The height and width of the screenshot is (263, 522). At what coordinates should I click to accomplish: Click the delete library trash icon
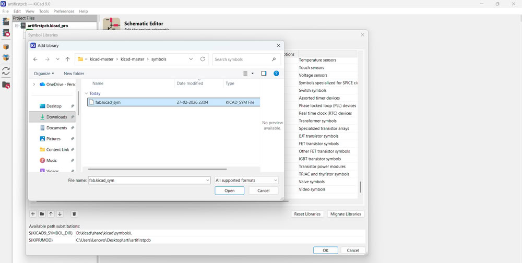[x=75, y=214]
